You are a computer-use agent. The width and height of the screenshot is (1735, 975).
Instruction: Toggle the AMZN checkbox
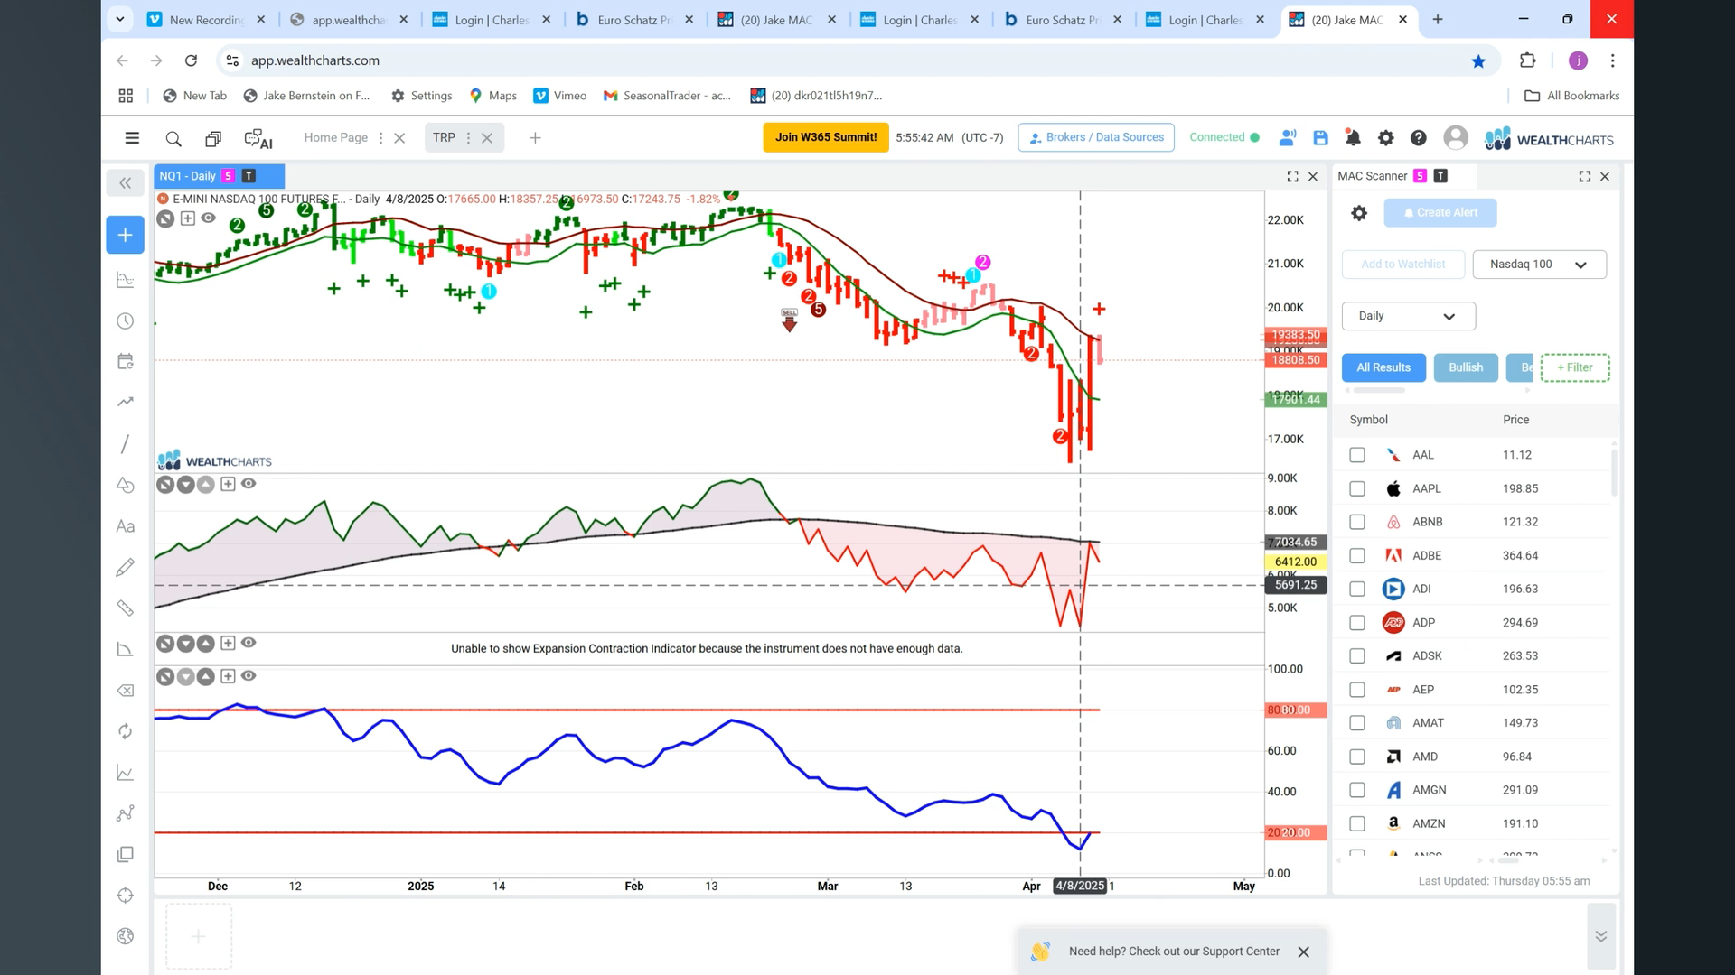pos(1357,823)
